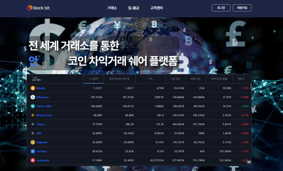This screenshot has height=171, width=283.
Task: Sort by 가용 코인 column header
Action: [176, 79]
